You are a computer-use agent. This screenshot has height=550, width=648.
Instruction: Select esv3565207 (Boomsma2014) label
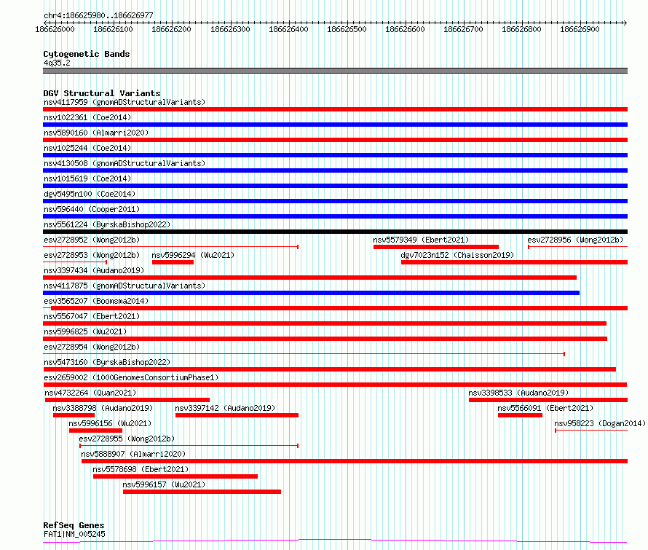click(x=96, y=301)
